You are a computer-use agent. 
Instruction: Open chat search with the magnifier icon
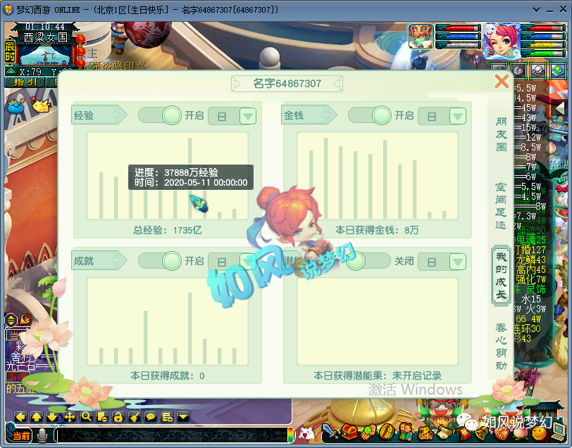tap(86, 417)
